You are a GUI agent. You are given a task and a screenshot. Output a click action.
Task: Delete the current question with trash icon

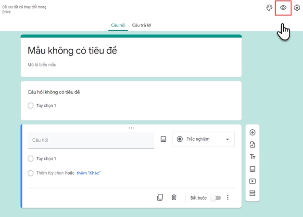(x=174, y=197)
